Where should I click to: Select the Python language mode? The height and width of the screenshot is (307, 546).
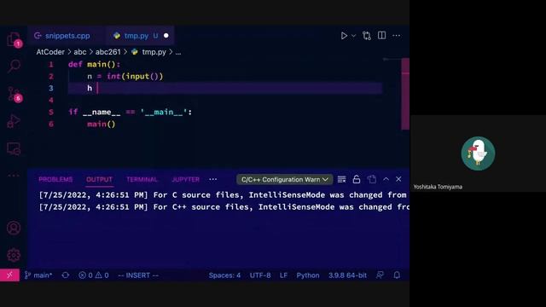[x=308, y=275]
